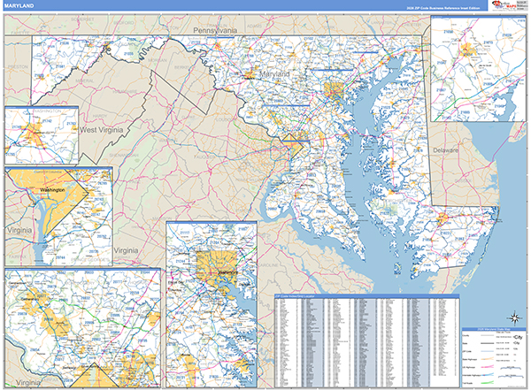The width and height of the screenshot is (531, 390).
Task: Select the Delaware state label
Action: [x=446, y=150]
